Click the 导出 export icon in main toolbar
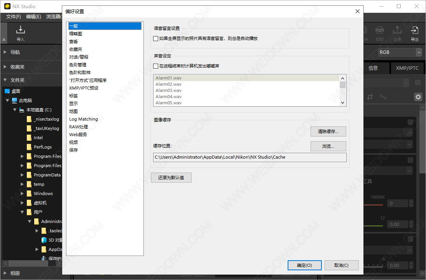The height and width of the screenshot is (280, 426). click(415, 29)
